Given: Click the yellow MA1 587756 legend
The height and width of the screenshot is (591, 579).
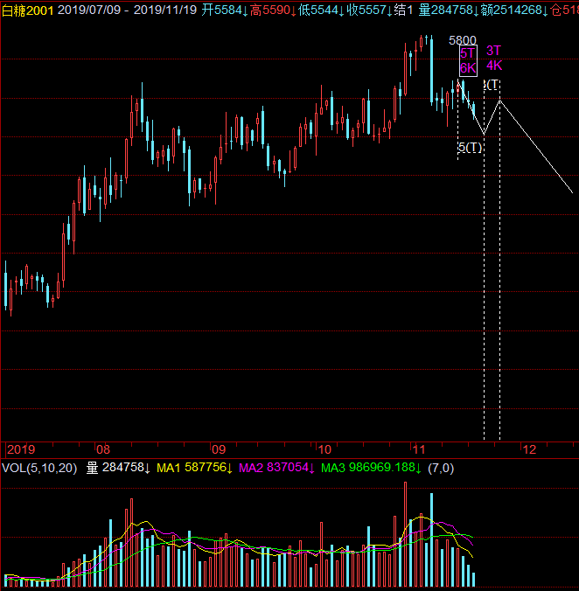Looking at the screenshot, I should click(194, 469).
